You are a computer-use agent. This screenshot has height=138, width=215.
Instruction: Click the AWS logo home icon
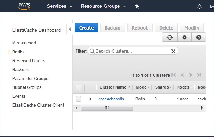24,6
